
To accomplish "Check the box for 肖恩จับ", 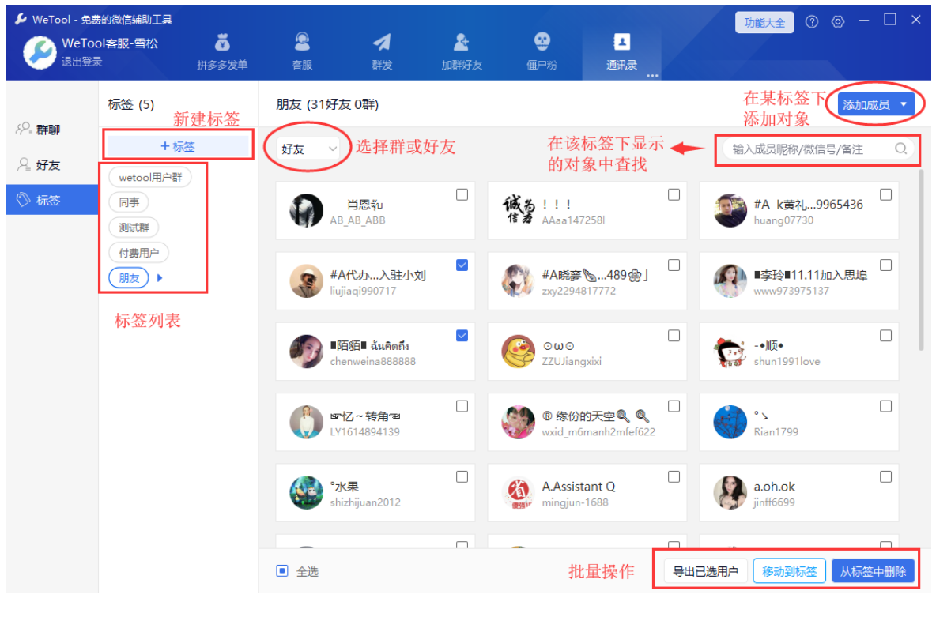I will [462, 195].
